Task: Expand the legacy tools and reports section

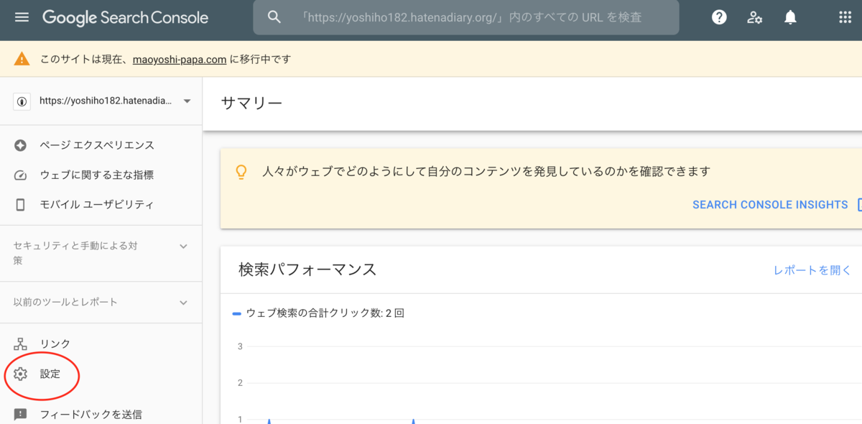Action: (x=184, y=302)
